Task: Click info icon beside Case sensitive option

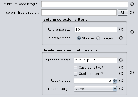Action: click(x=121, y=67)
